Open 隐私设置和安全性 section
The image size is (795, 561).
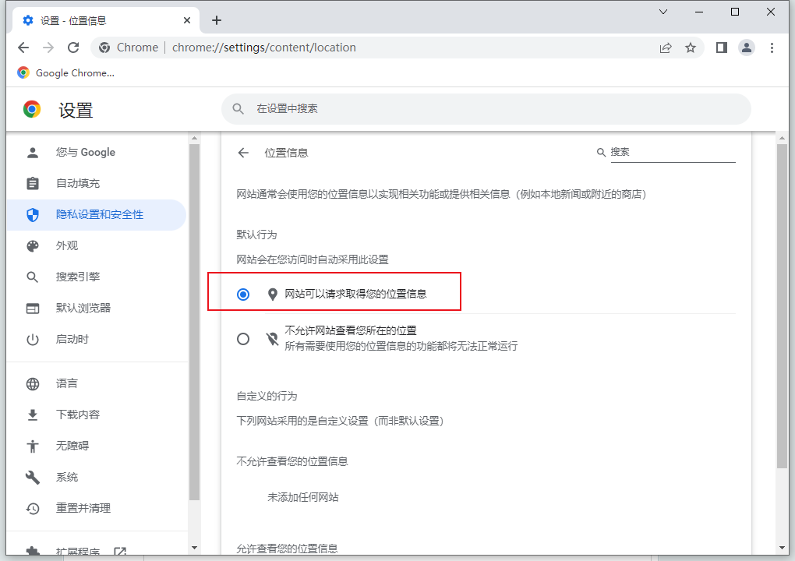(97, 215)
